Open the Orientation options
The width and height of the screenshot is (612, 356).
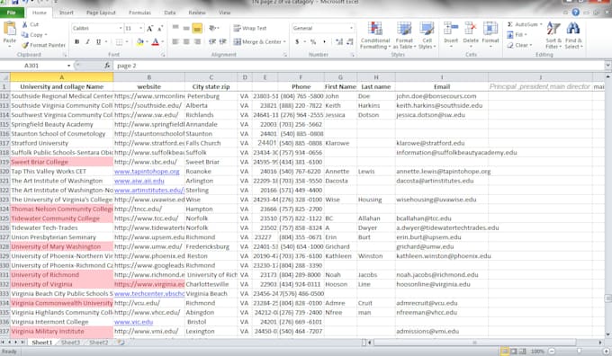(x=213, y=28)
